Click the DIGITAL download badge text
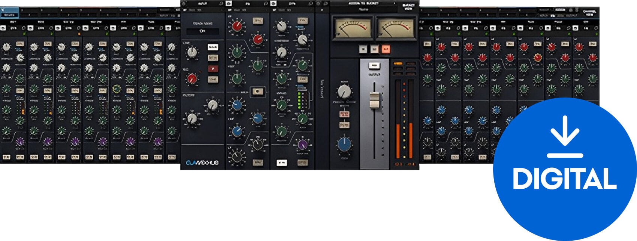Viewport: 637px width, 241px height. tap(565, 179)
